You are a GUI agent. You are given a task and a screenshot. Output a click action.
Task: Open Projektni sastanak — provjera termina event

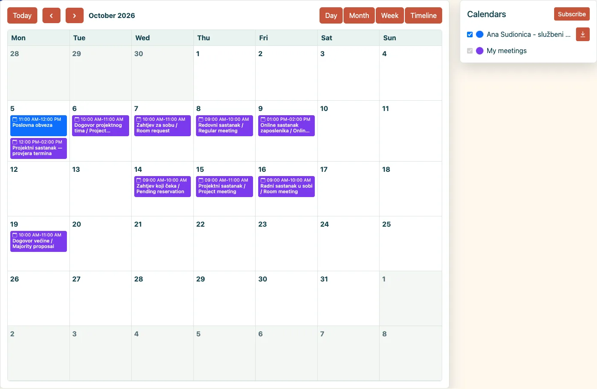pos(39,148)
